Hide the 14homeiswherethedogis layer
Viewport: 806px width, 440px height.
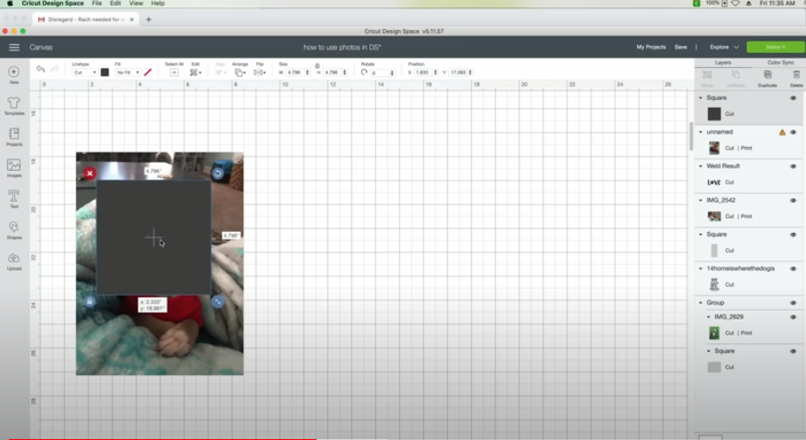(793, 268)
